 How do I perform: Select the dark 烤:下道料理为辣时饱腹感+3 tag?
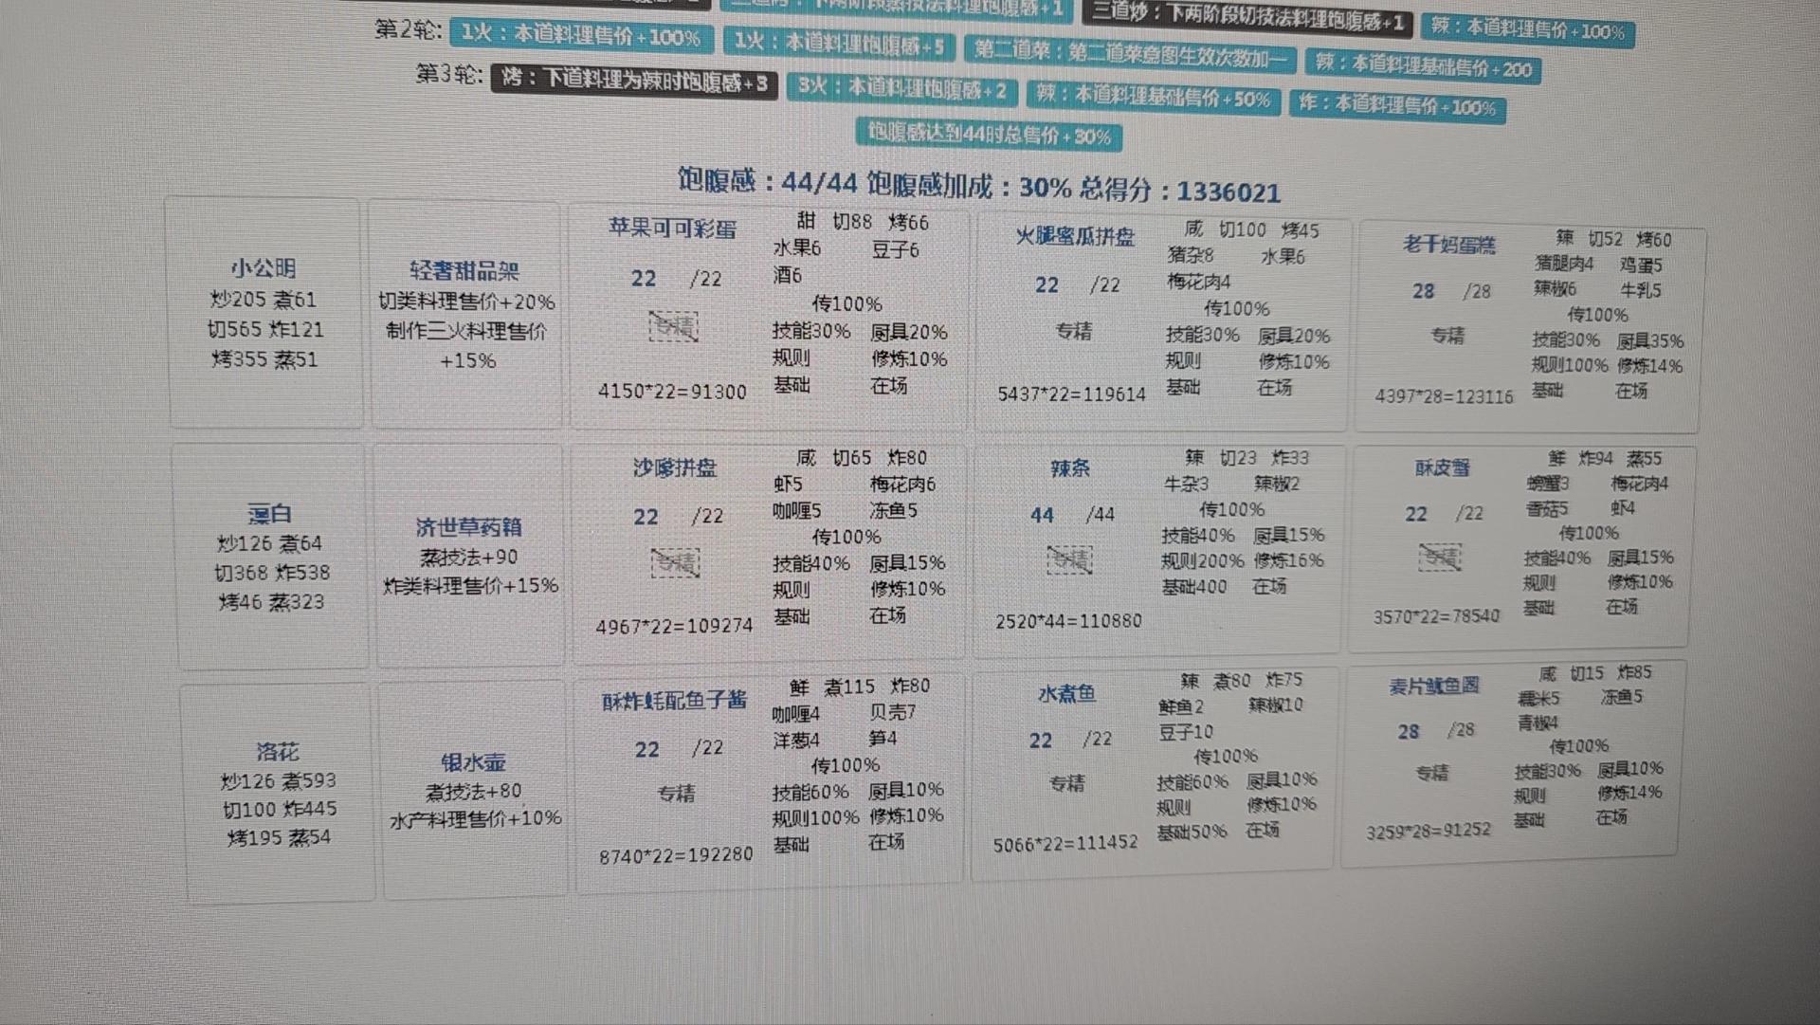pyautogui.click(x=634, y=82)
